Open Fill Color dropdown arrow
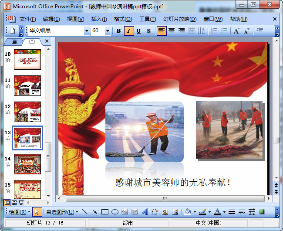This screenshot has height=231, width=283. pyautogui.click(x=195, y=212)
